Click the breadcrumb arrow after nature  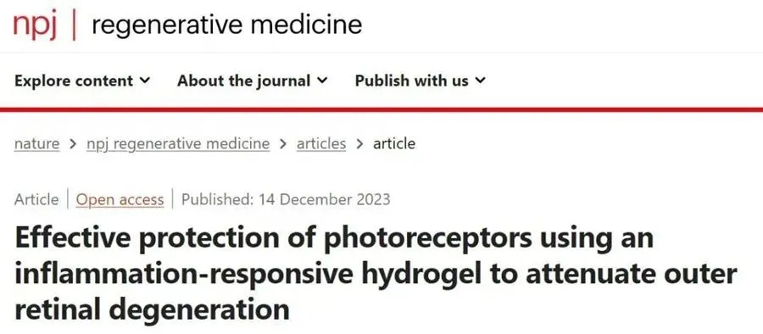[x=74, y=144]
